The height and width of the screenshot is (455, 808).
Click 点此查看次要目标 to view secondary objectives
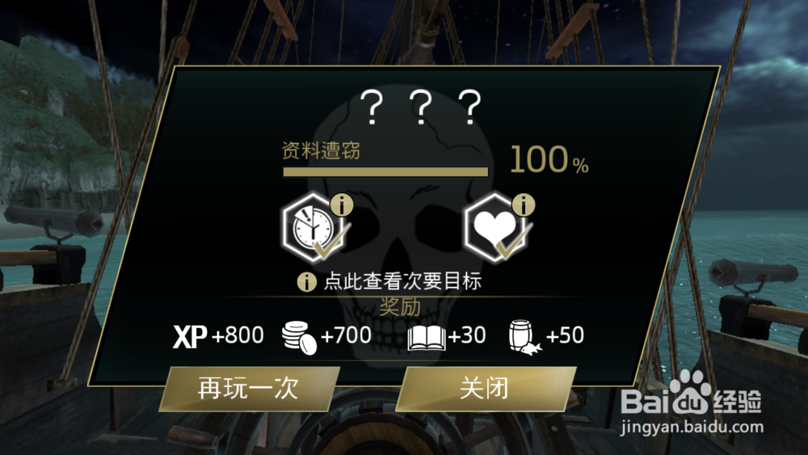click(402, 281)
